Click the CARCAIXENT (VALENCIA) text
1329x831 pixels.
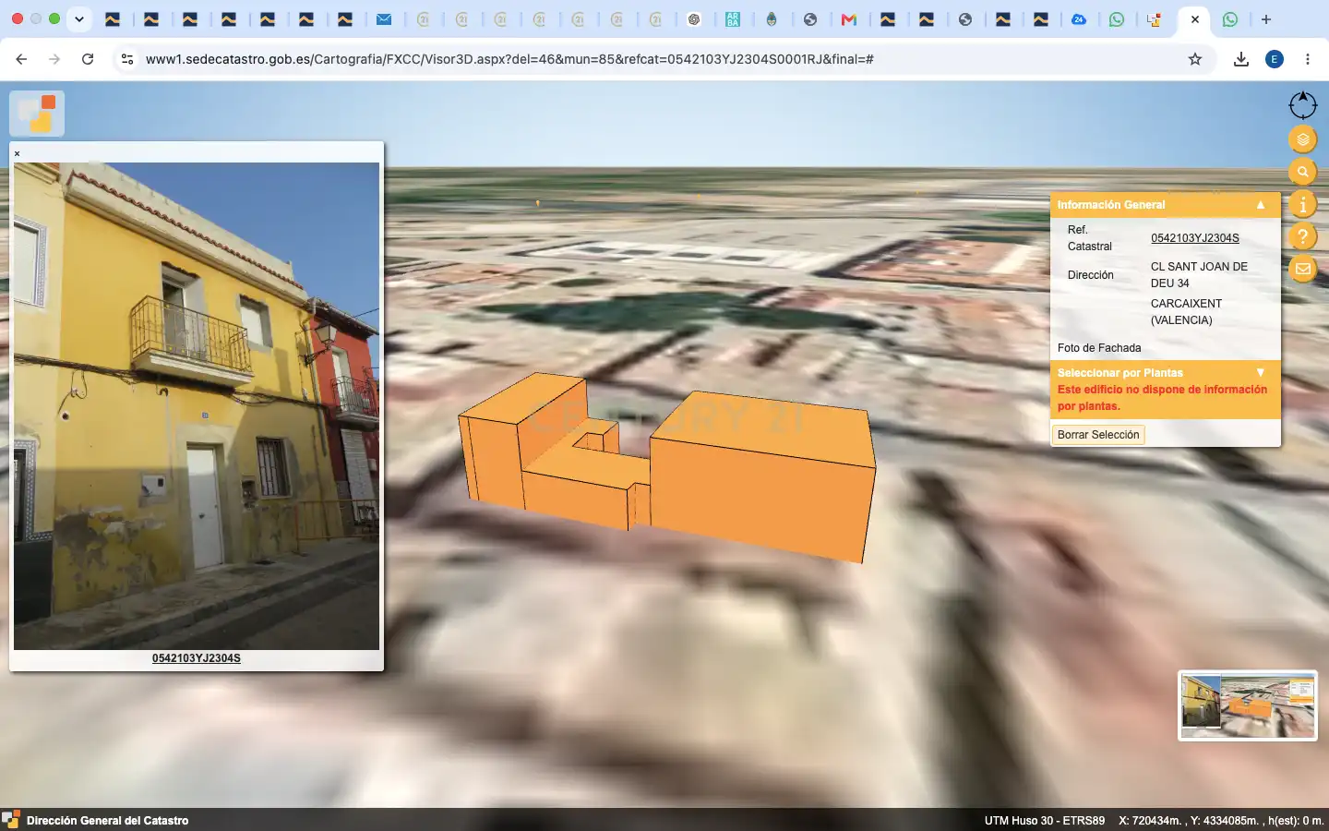tap(1186, 312)
